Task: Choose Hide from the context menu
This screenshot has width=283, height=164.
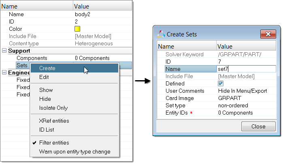Action: click(x=45, y=99)
